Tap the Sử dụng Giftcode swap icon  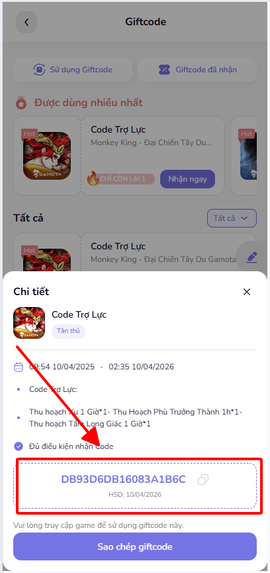(x=39, y=70)
